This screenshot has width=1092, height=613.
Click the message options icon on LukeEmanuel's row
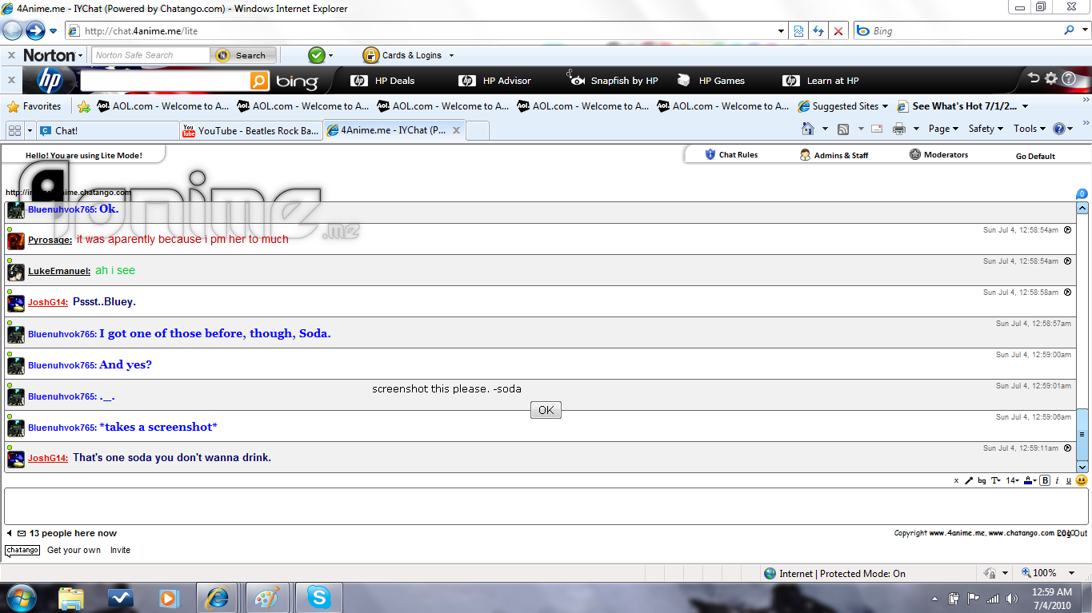[x=1067, y=261]
